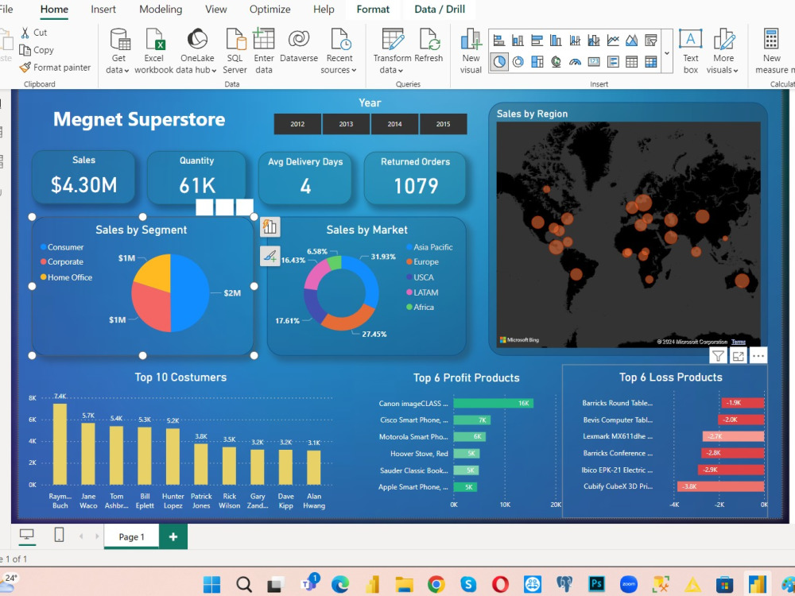
Task: Open the Transform data dropdown
Action: coord(392,51)
